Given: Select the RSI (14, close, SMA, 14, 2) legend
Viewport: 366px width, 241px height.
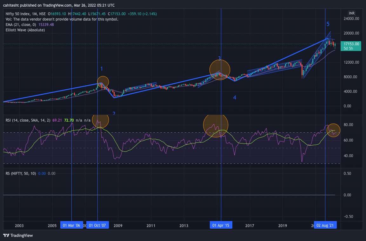Looking at the screenshot, I should coord(28,120).
